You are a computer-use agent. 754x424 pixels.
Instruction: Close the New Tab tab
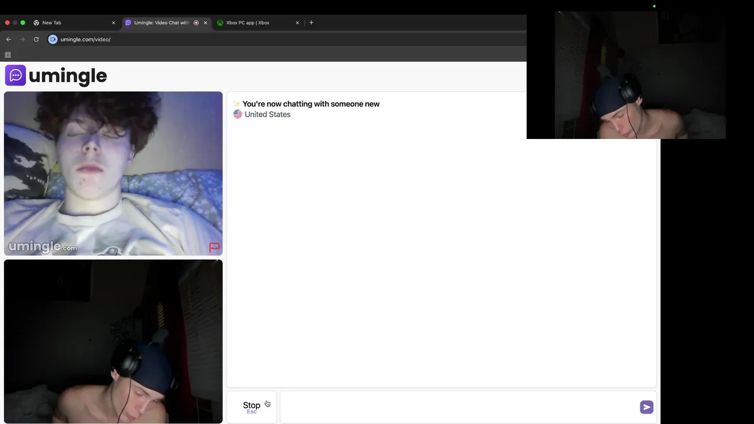[x=114, y=23]
